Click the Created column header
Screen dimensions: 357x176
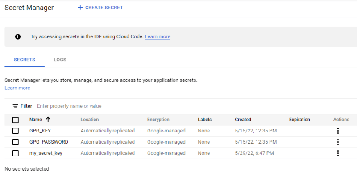pos(243,120)
